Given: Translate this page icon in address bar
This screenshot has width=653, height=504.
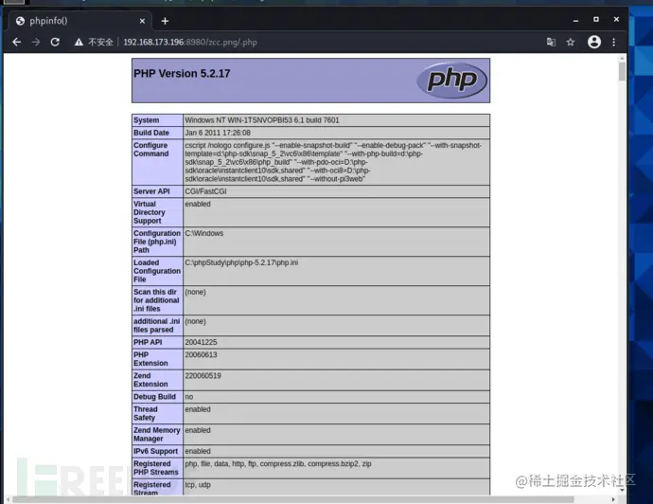Looking at the screenshot, I should click(x=551, y=42).
